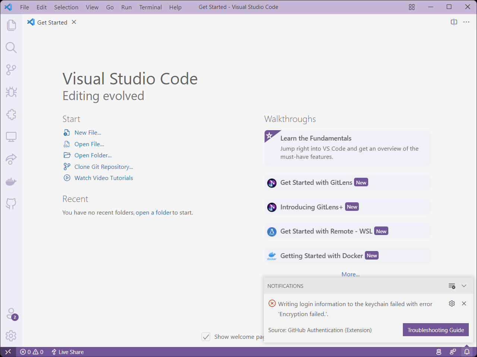Open the notification bell in status bar
477x357 pixels.
click(467, 352)
